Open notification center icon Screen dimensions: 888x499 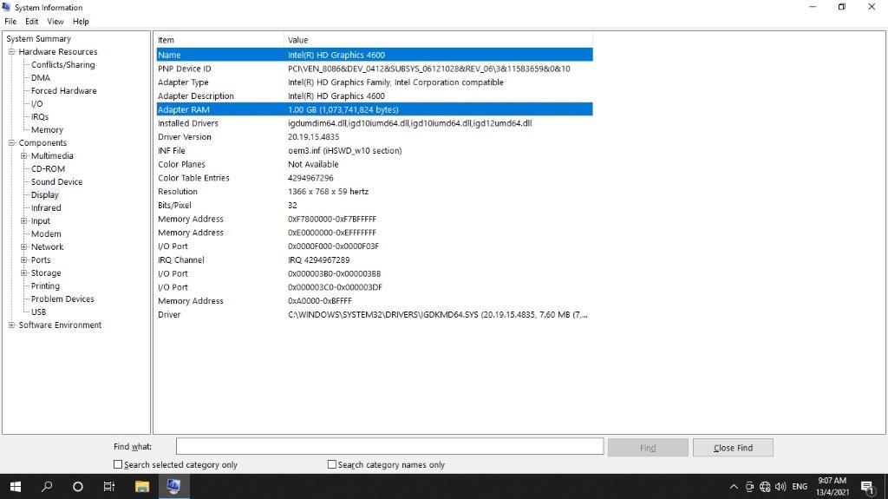tap(867, 487)
